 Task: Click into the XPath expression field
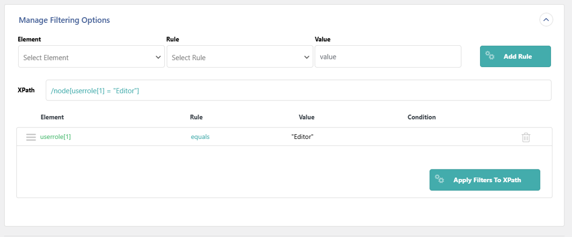point(298,90)
